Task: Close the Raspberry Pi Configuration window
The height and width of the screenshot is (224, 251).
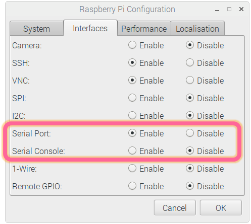Action: click(241, 9)
